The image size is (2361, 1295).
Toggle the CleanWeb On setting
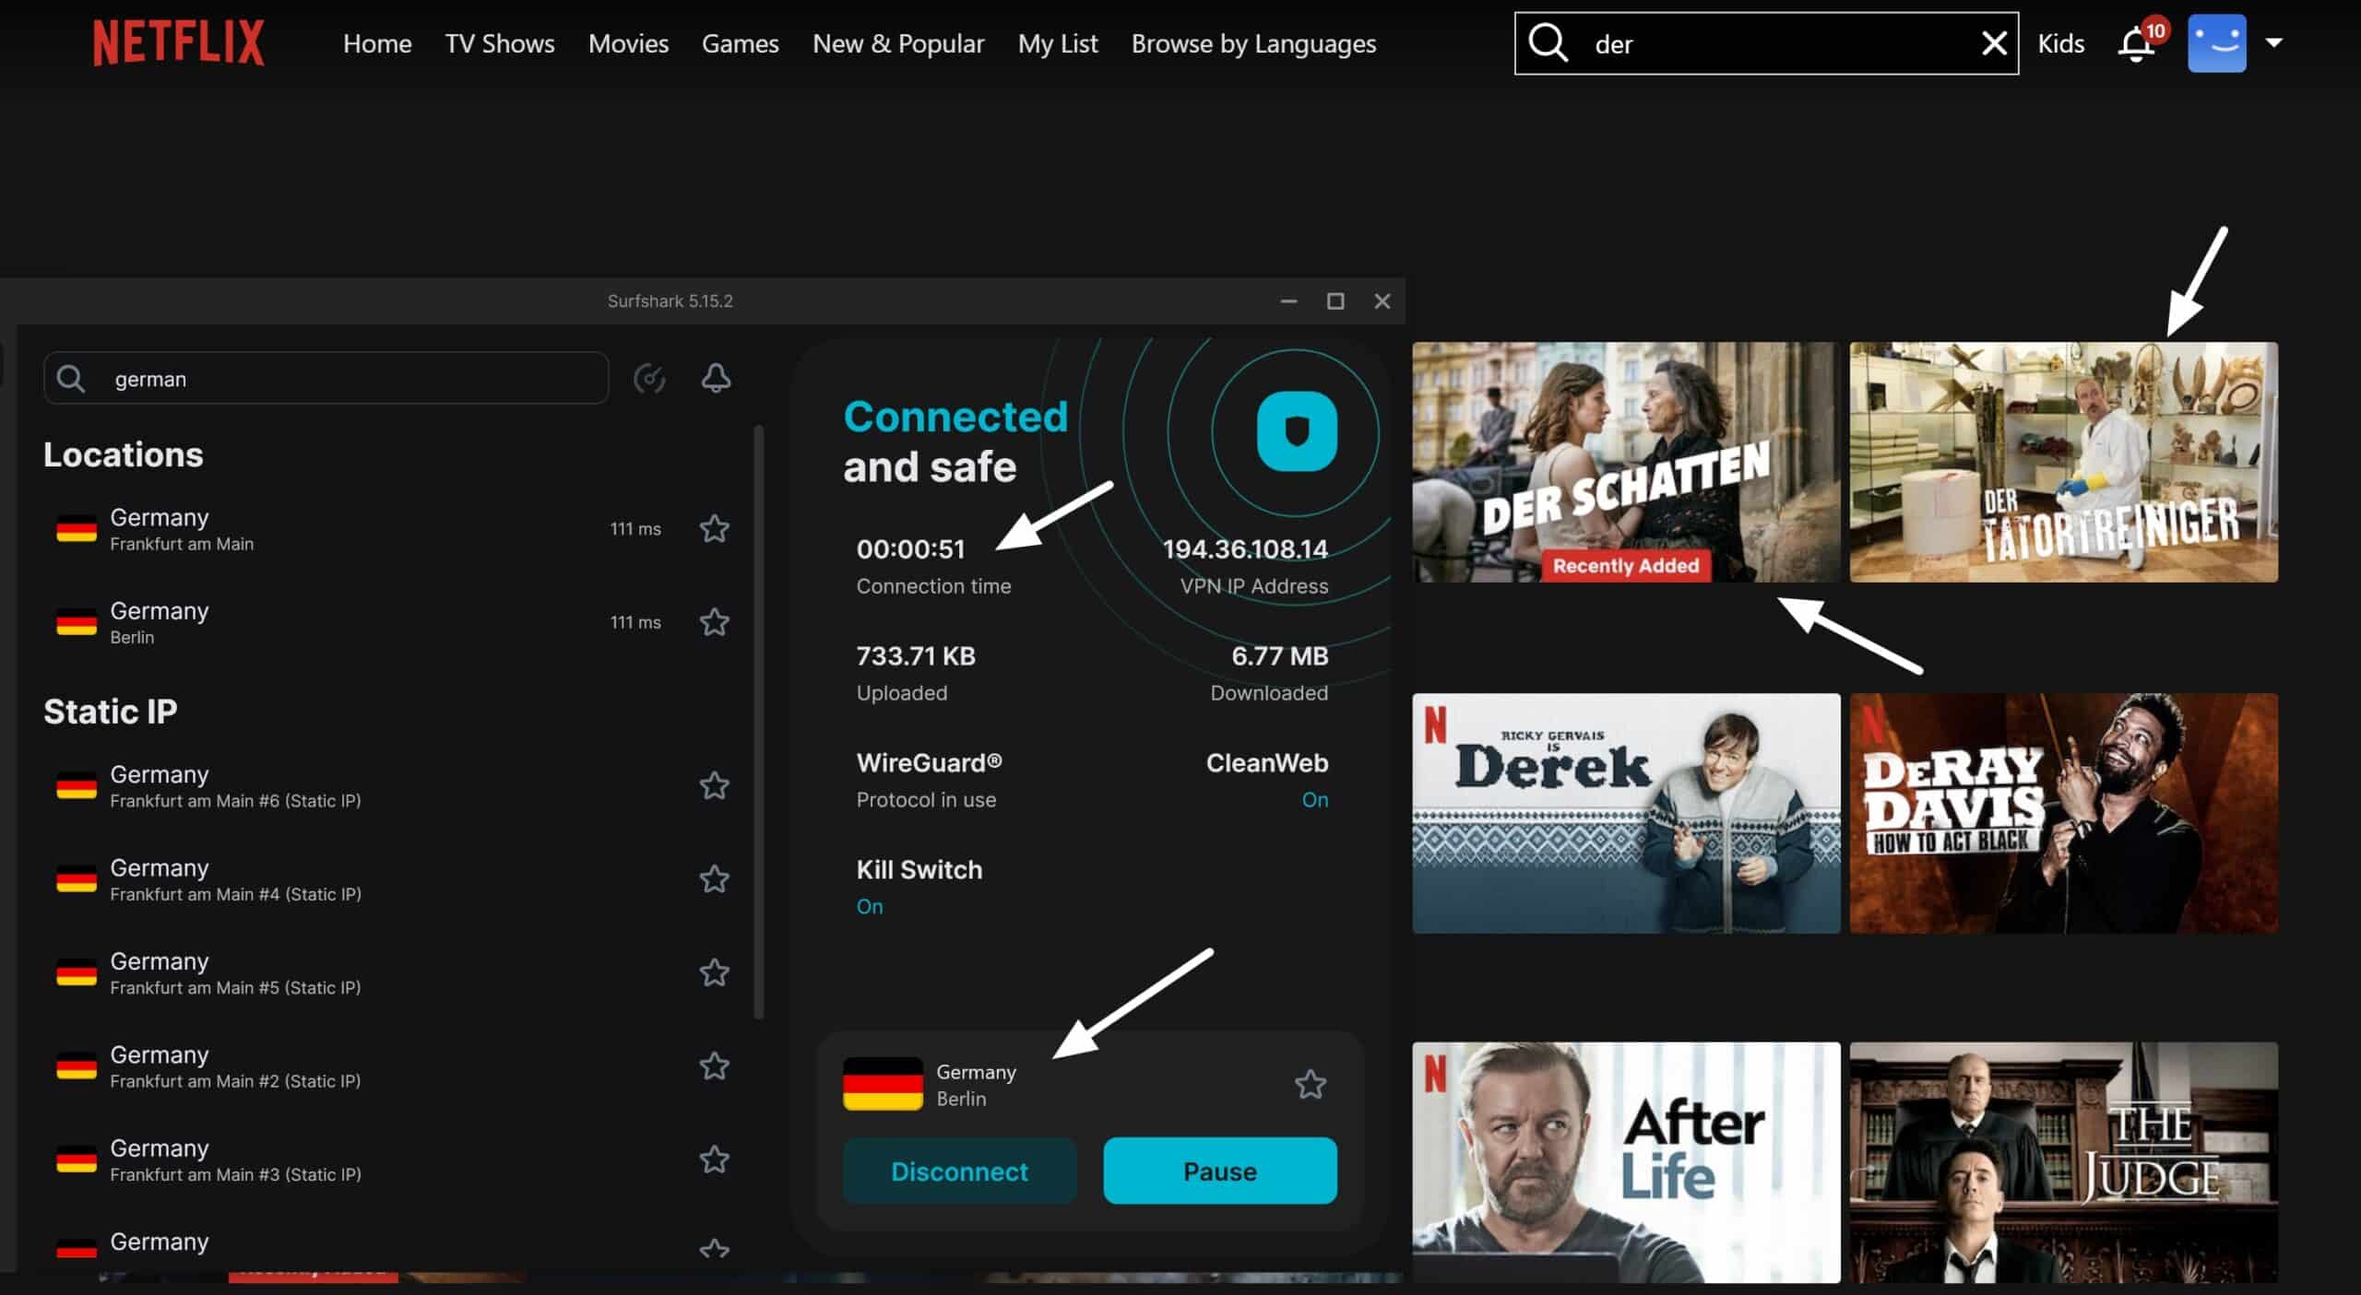pyautogui.click(x=1315, y=800)
